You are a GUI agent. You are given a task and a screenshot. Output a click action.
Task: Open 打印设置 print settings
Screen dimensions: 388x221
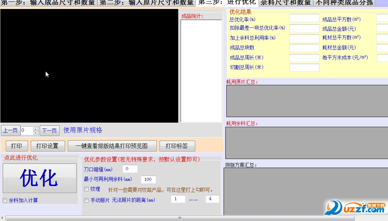pos(48,146)
